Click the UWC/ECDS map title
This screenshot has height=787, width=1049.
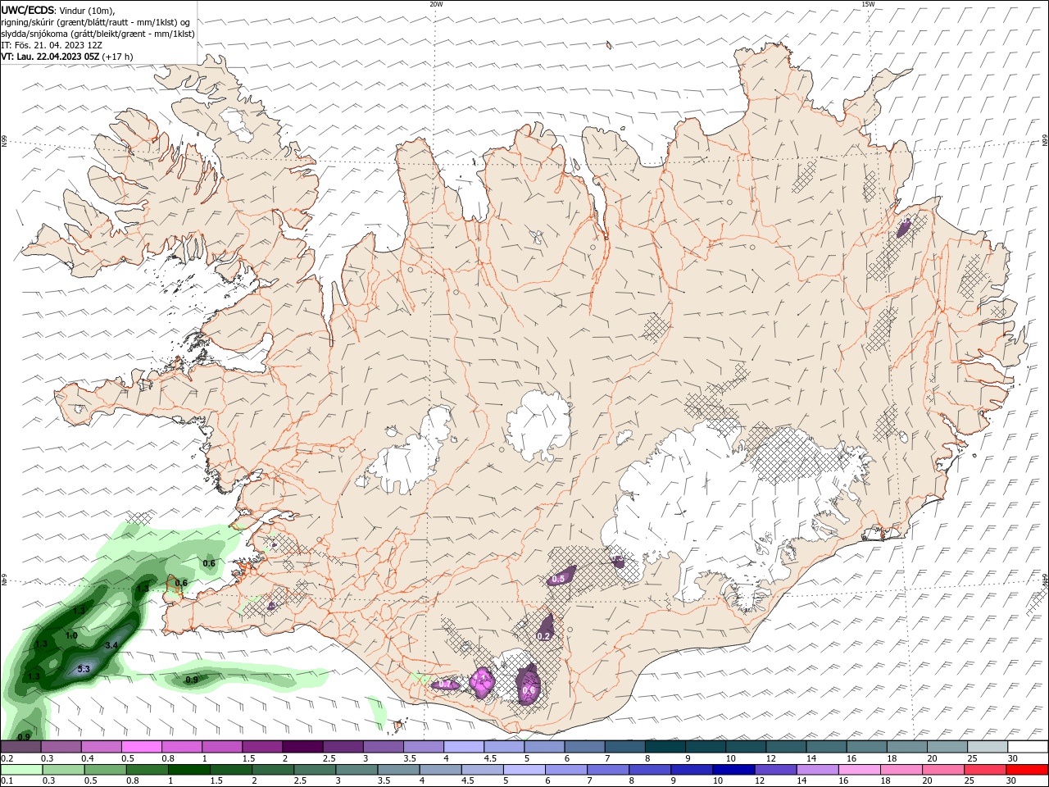coord(58,10)
